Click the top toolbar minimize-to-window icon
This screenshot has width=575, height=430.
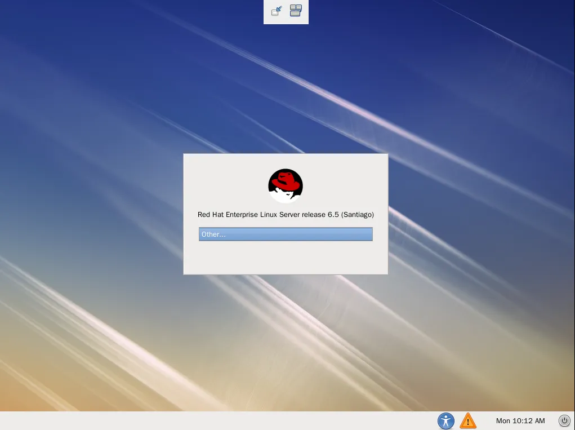click(x=277, y=11)
